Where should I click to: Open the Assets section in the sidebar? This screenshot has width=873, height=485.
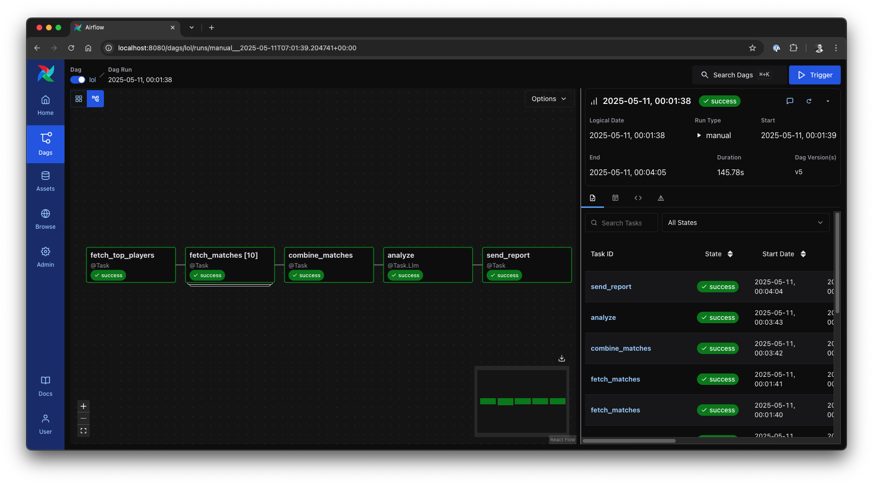coord(45,181)
